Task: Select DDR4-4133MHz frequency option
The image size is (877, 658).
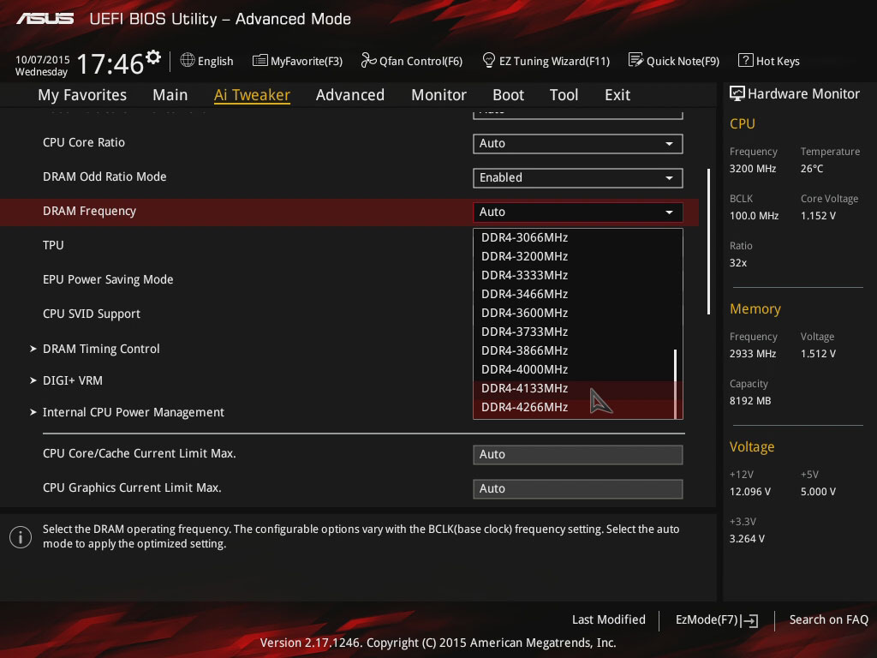Action: tap(575, 388)
